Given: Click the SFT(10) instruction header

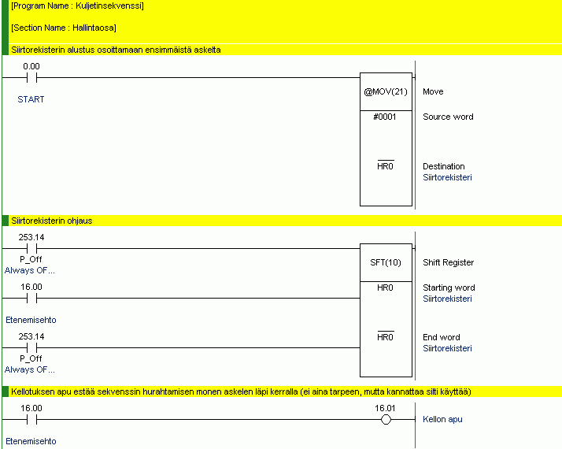Looking at the screenshot, I should pyautogui.click(x=386, y=263).
